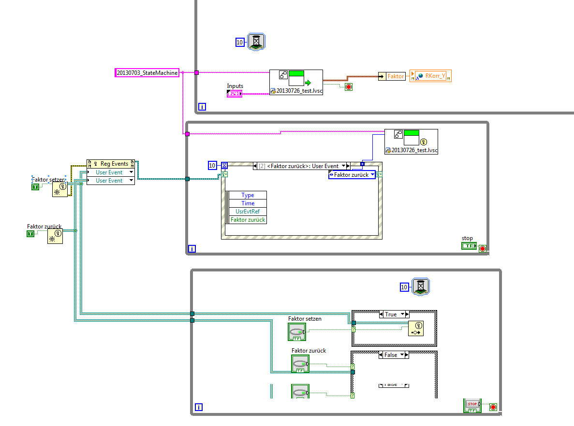Go to previous event case with left arrow
The image size is (574, 426).
pos(255,166)
